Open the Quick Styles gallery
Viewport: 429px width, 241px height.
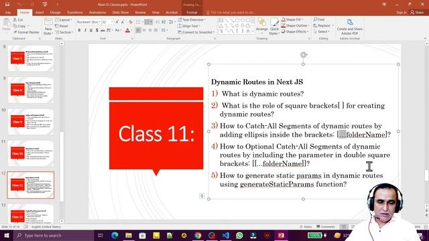pyautogui.click(x=274, y=26)
